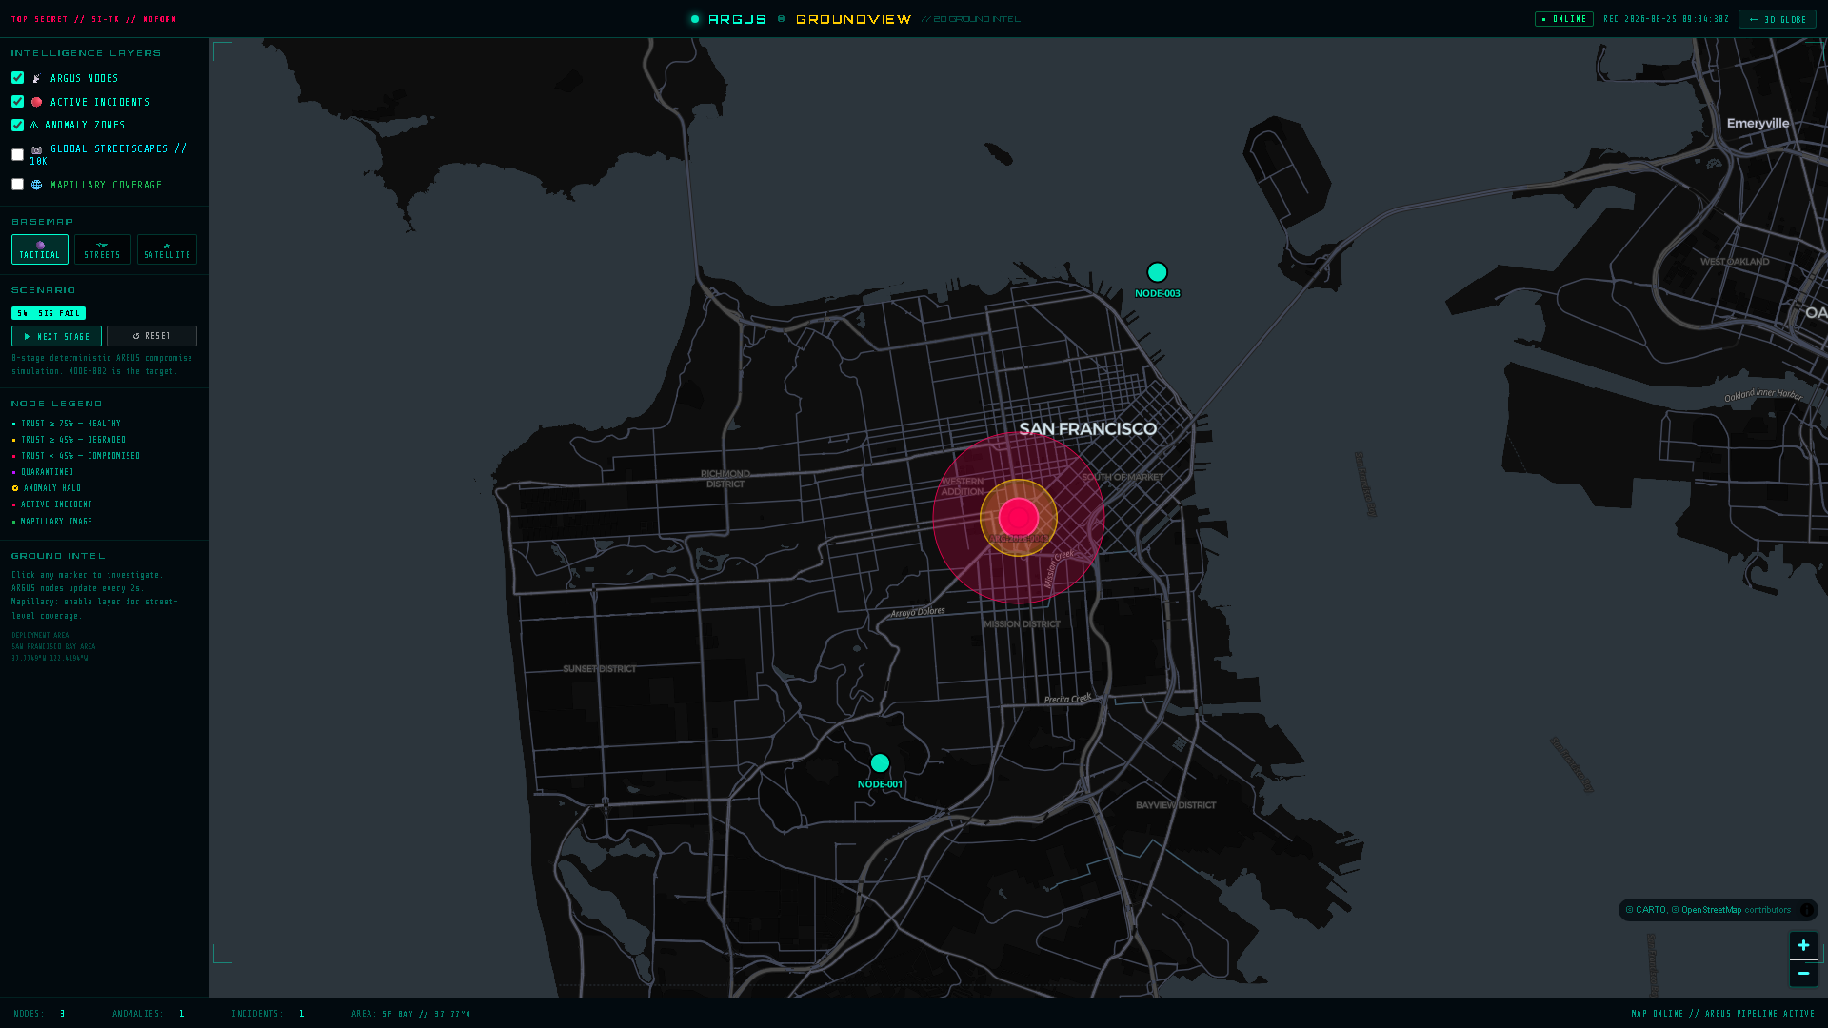
Task: Click the red active incident marker
Action: point(1019,518)
